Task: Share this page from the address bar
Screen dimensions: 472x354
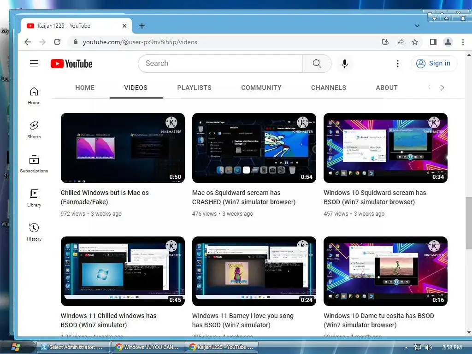Action: coord(400,42)
